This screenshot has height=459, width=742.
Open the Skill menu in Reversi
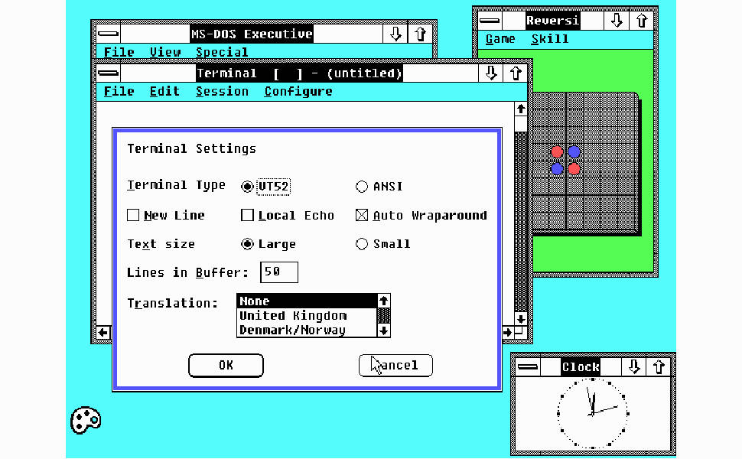coord(549,39)
